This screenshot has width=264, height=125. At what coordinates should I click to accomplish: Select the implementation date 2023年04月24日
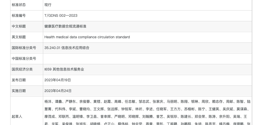point(58,91)
